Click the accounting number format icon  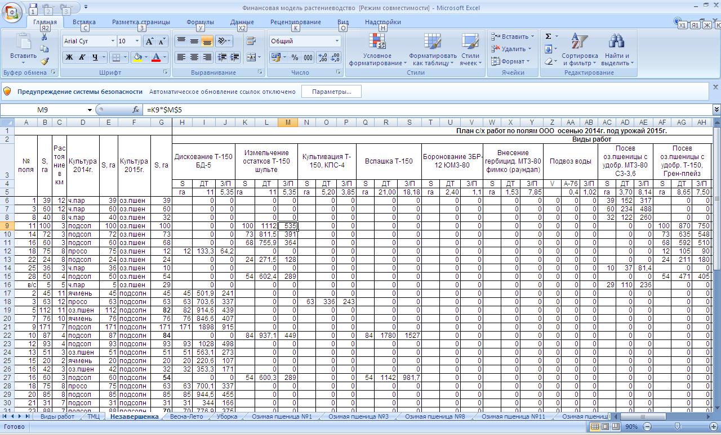275,57
